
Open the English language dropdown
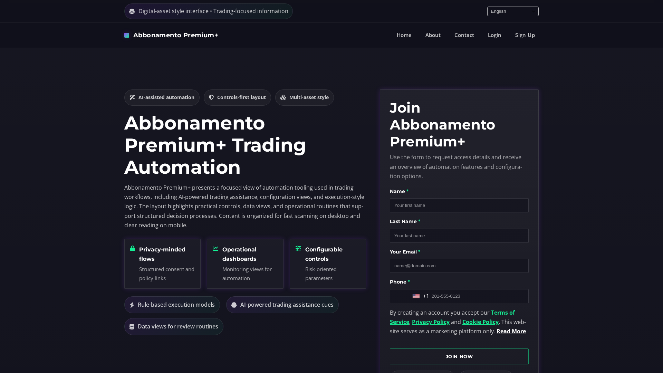coord(513,11)
